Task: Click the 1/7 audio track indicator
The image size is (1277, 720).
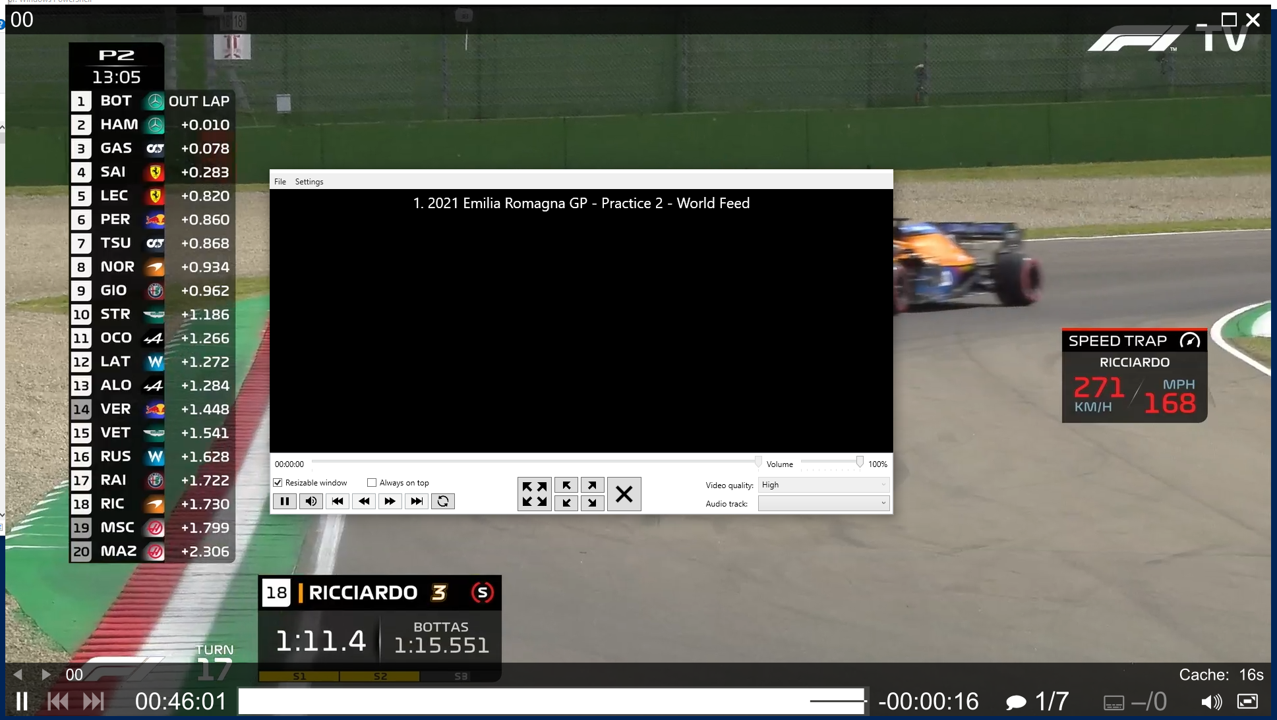Action: (x=1038, y=702)
